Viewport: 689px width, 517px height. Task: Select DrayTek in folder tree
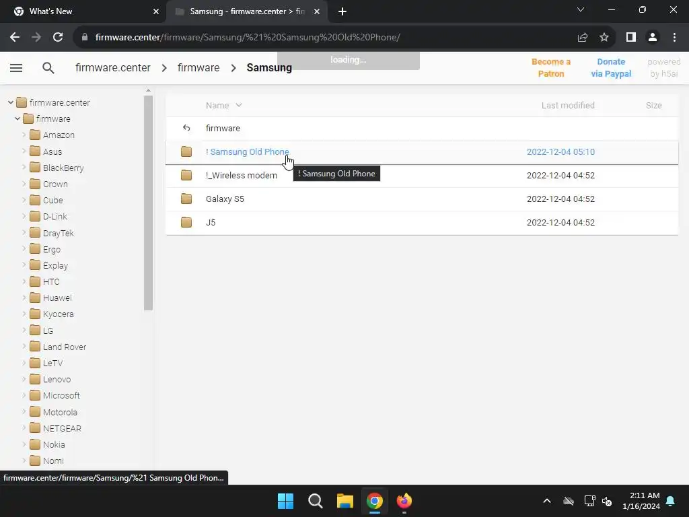click(59, 233)
